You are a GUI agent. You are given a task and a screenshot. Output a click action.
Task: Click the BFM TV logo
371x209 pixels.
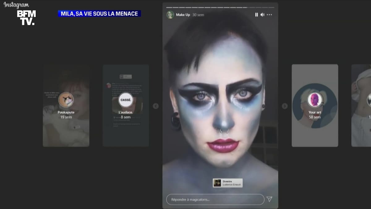[26, 17]
